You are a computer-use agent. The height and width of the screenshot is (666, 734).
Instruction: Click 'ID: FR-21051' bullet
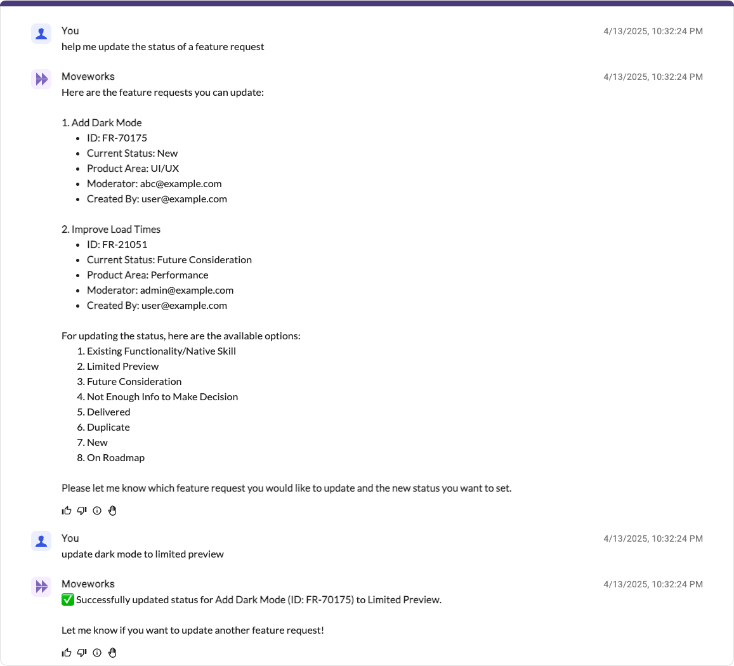click(x=117, y=244)
